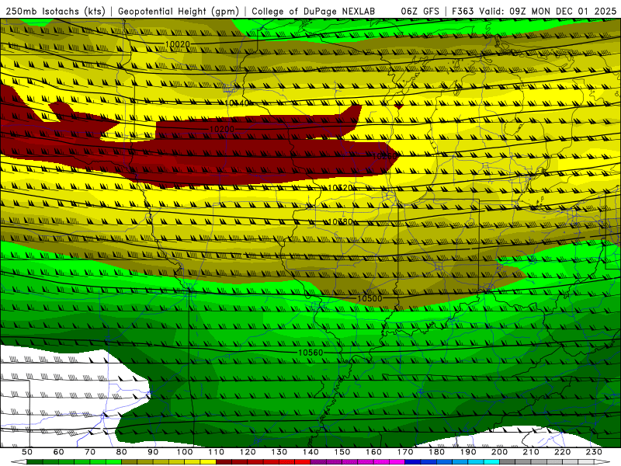Screen dimensions: 621x466
Task: Select the 140 legend value
Action: pos(310,452)
